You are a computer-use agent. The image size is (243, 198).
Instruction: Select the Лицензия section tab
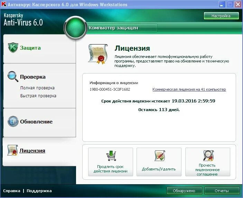point(39,151)
